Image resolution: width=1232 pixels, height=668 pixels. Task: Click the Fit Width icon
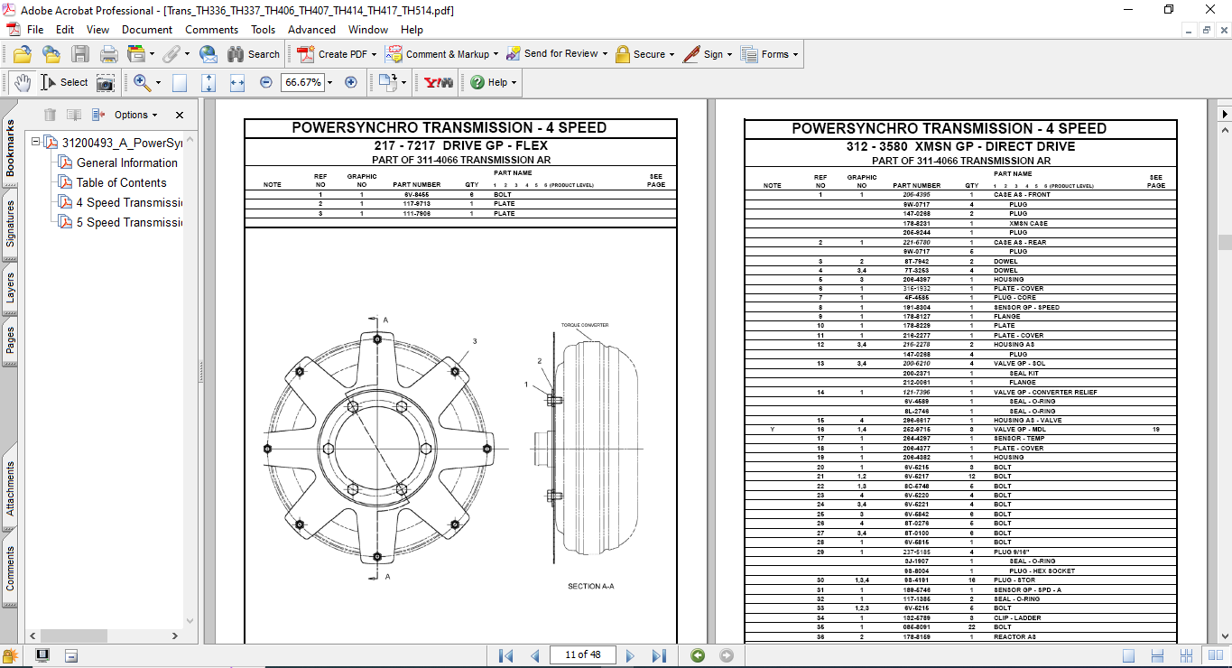(x=237, y=82)
